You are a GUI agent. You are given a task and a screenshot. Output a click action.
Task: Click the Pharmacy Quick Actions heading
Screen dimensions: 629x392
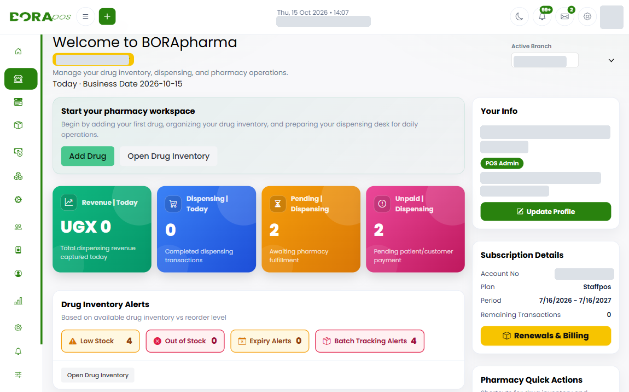[x=531, y=380]
